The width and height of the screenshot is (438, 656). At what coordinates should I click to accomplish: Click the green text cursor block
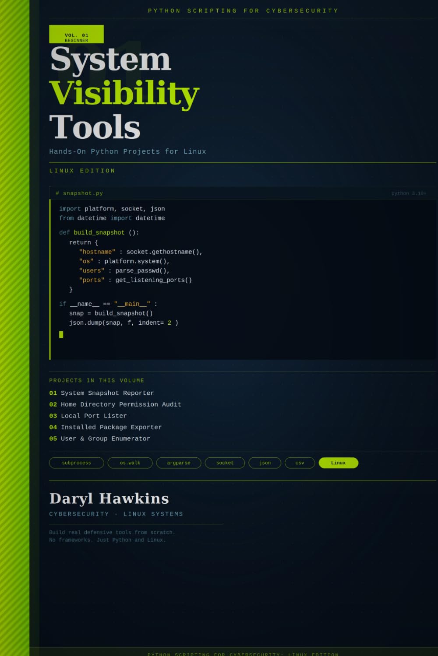coord(61,334)
